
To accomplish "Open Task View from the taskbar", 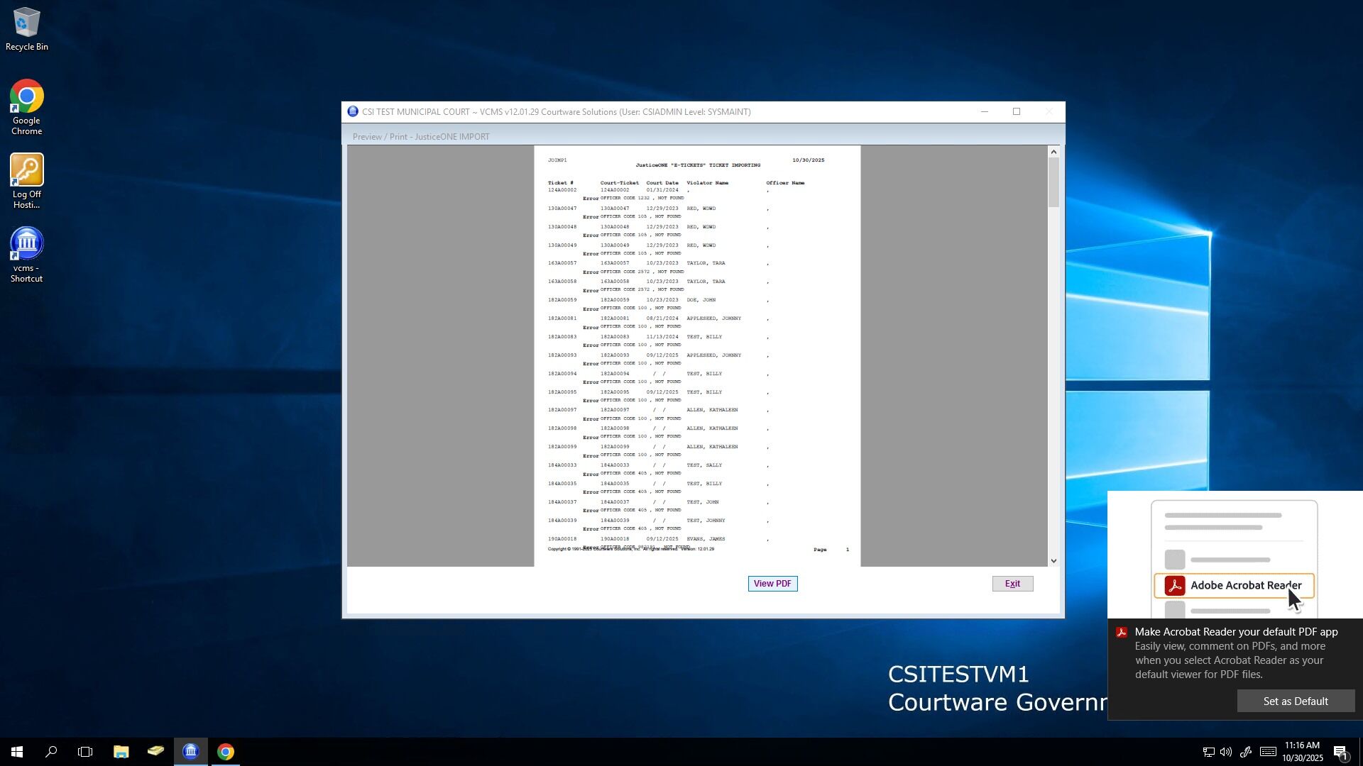I will (85, 752).
